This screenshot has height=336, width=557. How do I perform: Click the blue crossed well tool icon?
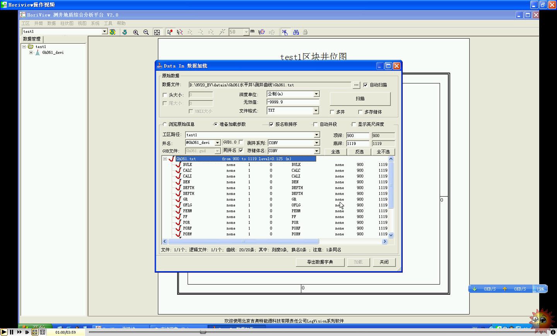tap(285, 32)
